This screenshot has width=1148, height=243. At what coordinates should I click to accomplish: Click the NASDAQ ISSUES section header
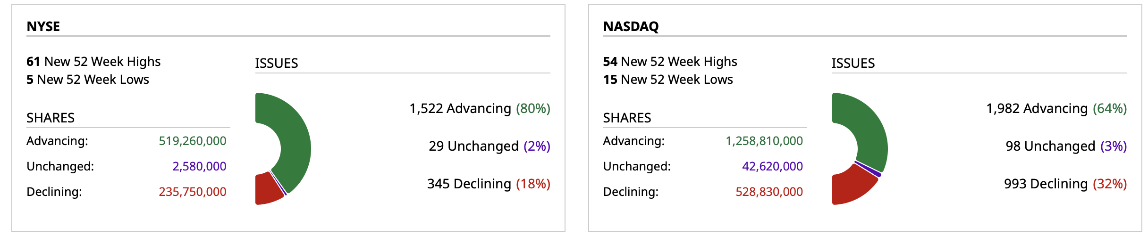point(853,64)
